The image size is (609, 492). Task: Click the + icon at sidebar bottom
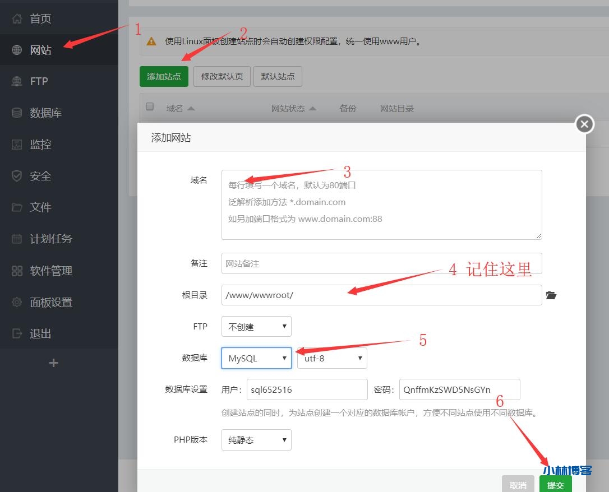(53, 363)
